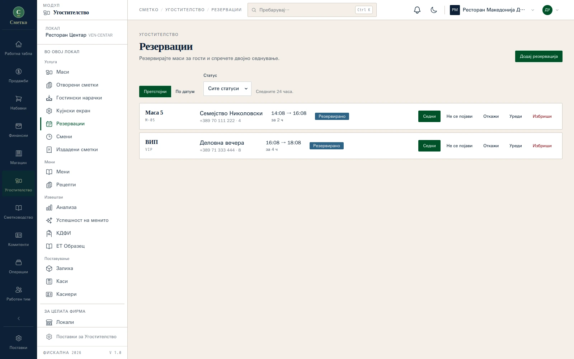Open the notifications bell

tap(417, 10)
